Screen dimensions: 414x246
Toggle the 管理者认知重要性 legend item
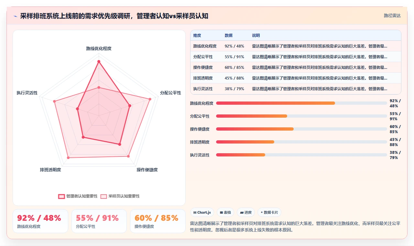pos(78,196)
